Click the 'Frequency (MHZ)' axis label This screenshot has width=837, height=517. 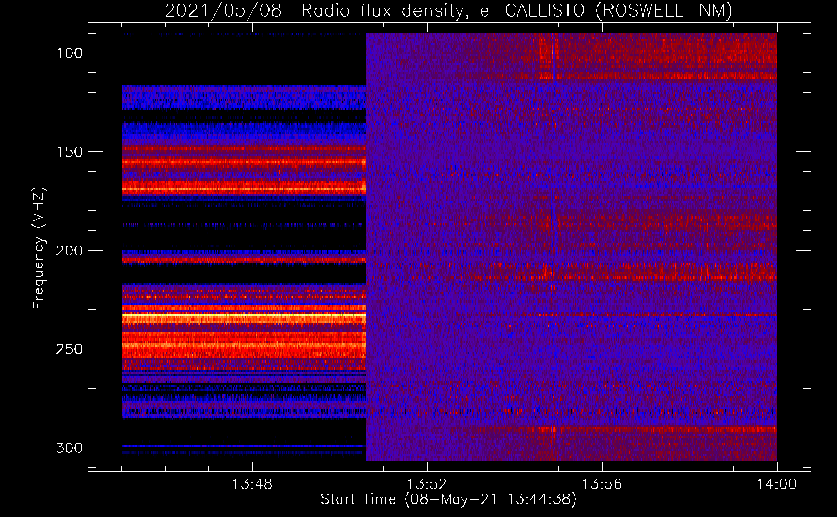click(39, 248)
